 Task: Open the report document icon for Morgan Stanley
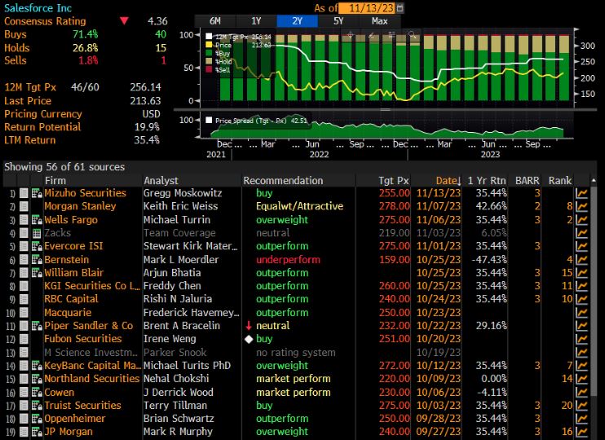click(x=24, y=206)
